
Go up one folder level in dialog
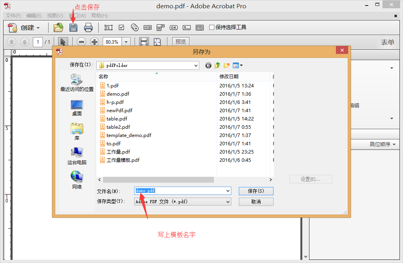[x=217, y=65]
